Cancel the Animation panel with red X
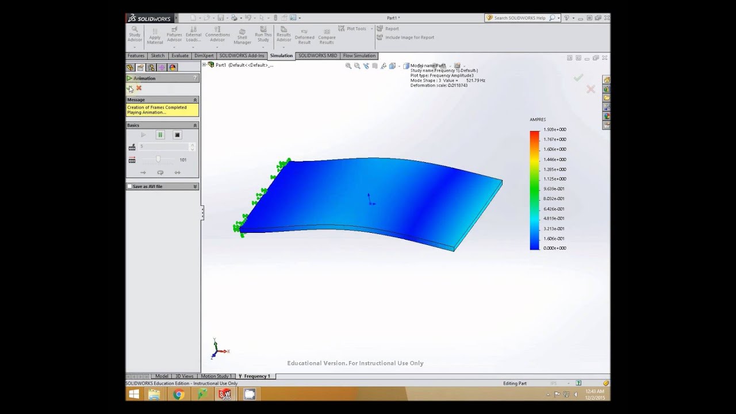736x414 pixels. 139,88
